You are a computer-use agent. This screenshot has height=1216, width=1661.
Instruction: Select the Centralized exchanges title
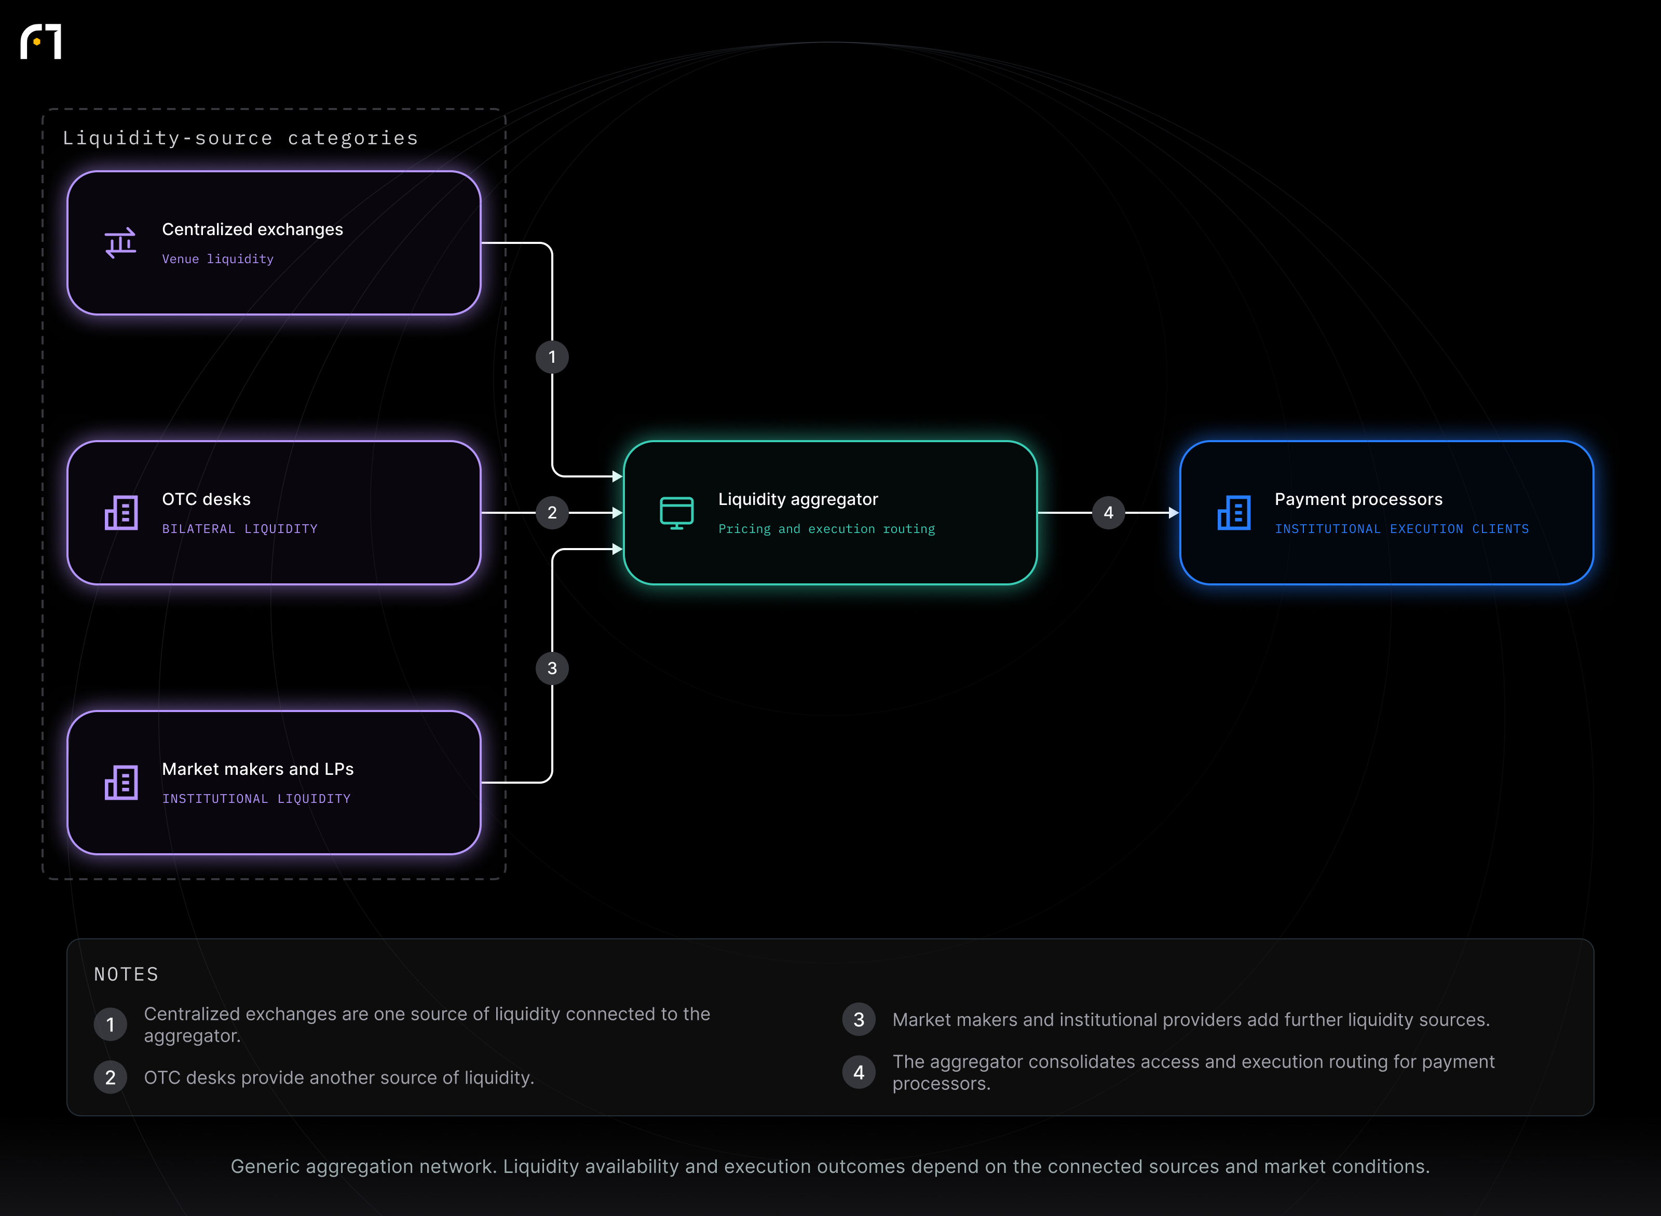tap(253, 230)
